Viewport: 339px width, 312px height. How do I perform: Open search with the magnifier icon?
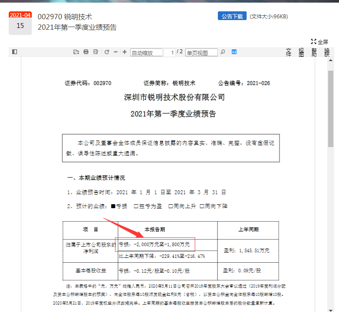pos(223,52)
